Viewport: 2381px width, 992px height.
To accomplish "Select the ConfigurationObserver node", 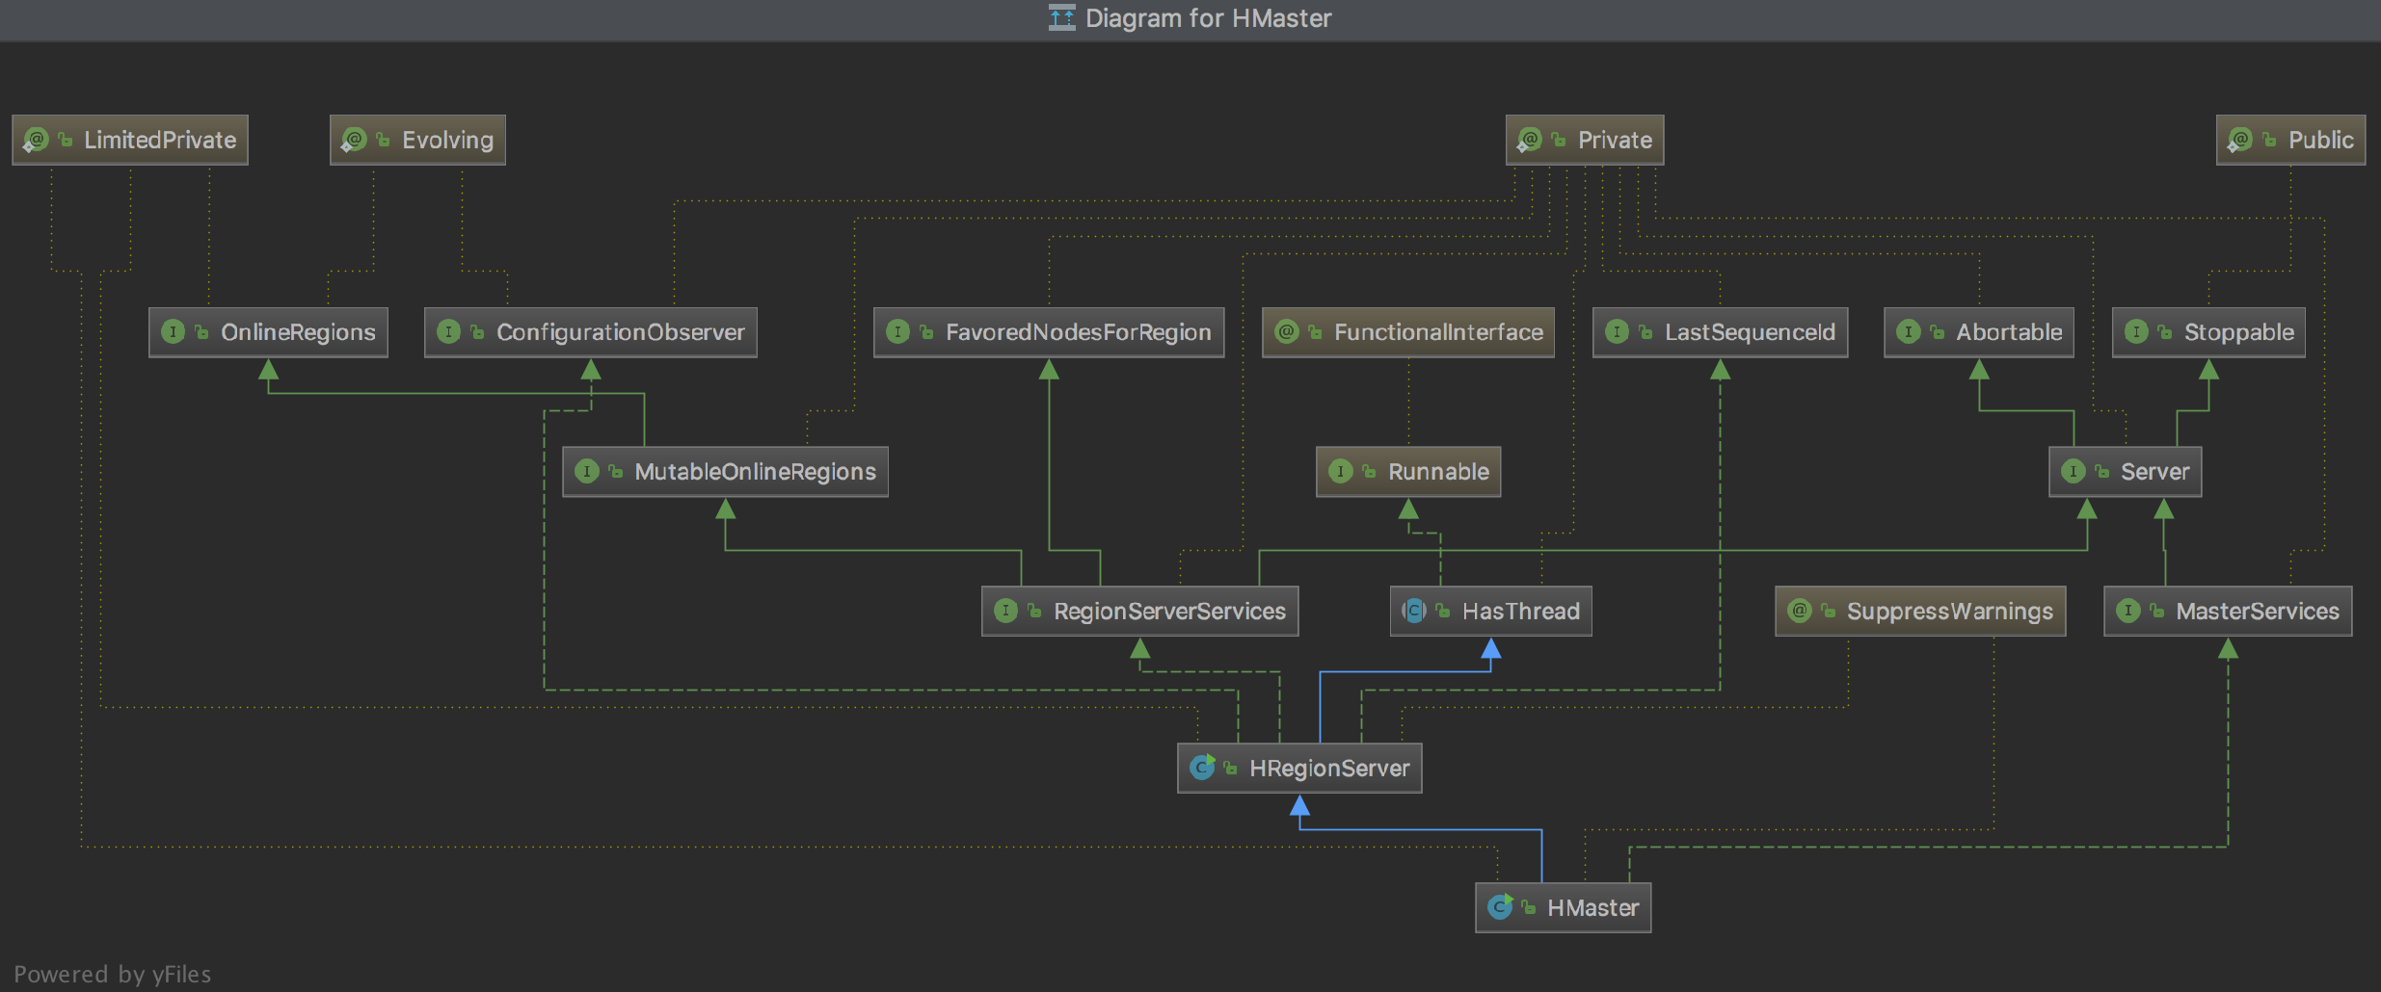I will coord(620,332).
